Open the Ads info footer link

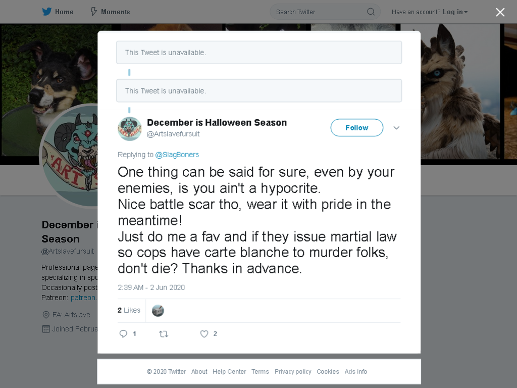(x=356, y=371)
